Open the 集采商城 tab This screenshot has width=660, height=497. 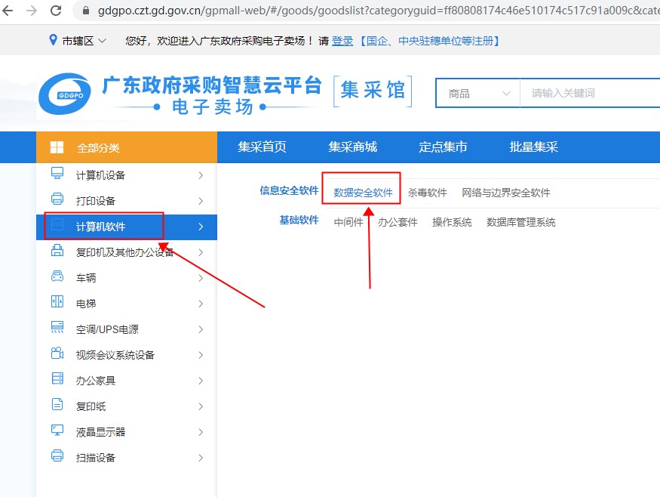point(353,147)
